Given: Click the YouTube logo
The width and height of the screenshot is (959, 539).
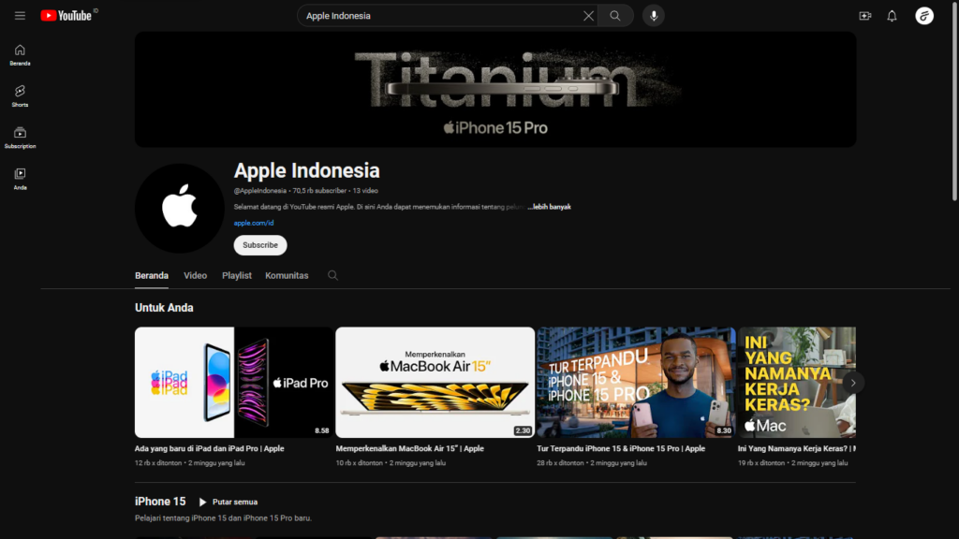Looking at the screenshot, I should click(x=66, y=16).
